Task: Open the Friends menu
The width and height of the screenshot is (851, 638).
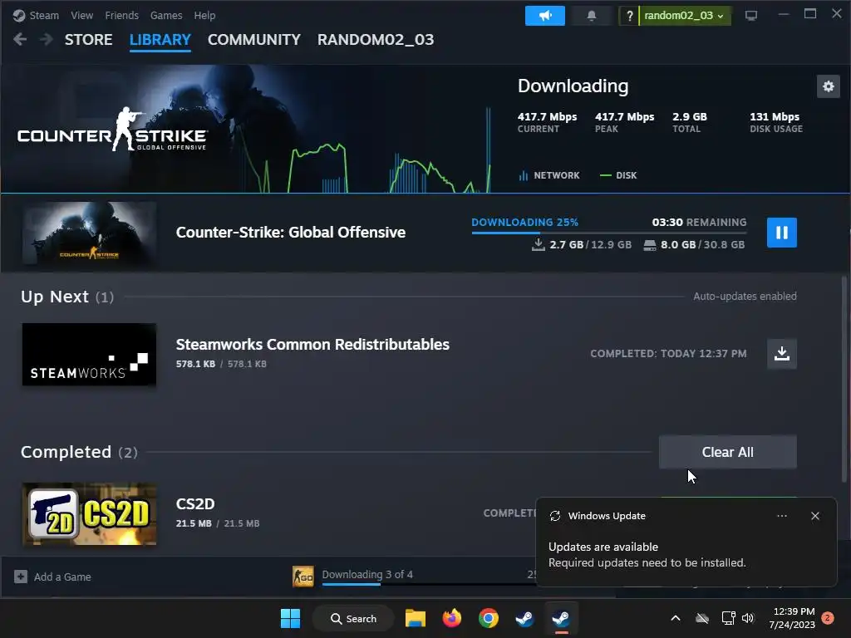Action: pyautogui.click(x=121, y=15)
